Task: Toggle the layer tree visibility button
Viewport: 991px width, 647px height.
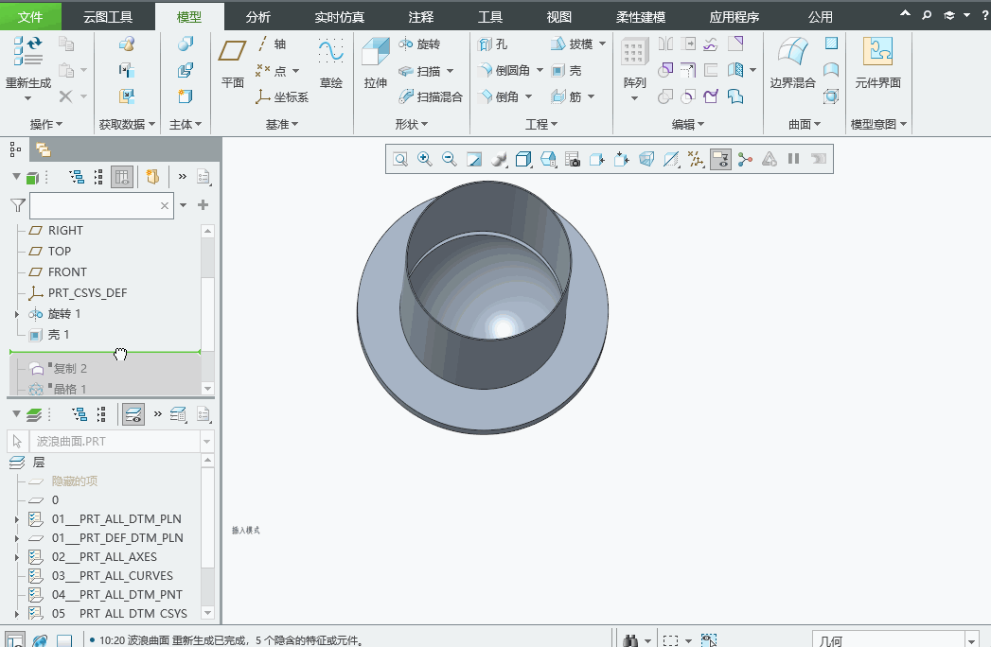Action: coord(133,414)
